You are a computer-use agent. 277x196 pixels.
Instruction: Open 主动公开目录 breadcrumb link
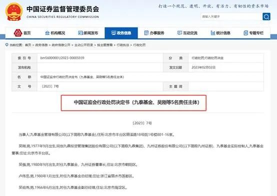(83, 45)
